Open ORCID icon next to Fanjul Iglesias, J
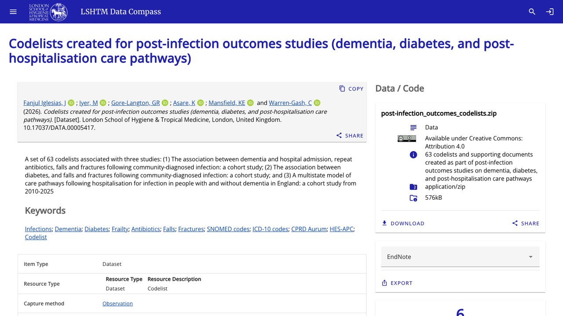563x316 pixels. point(71,103)
